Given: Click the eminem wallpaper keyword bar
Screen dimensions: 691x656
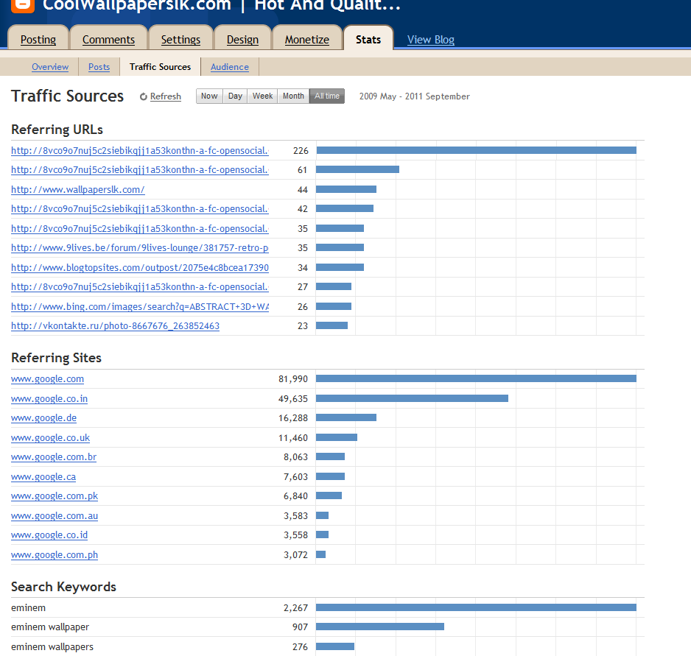Looking at the screenshot, I should click(x=380, y=627).
